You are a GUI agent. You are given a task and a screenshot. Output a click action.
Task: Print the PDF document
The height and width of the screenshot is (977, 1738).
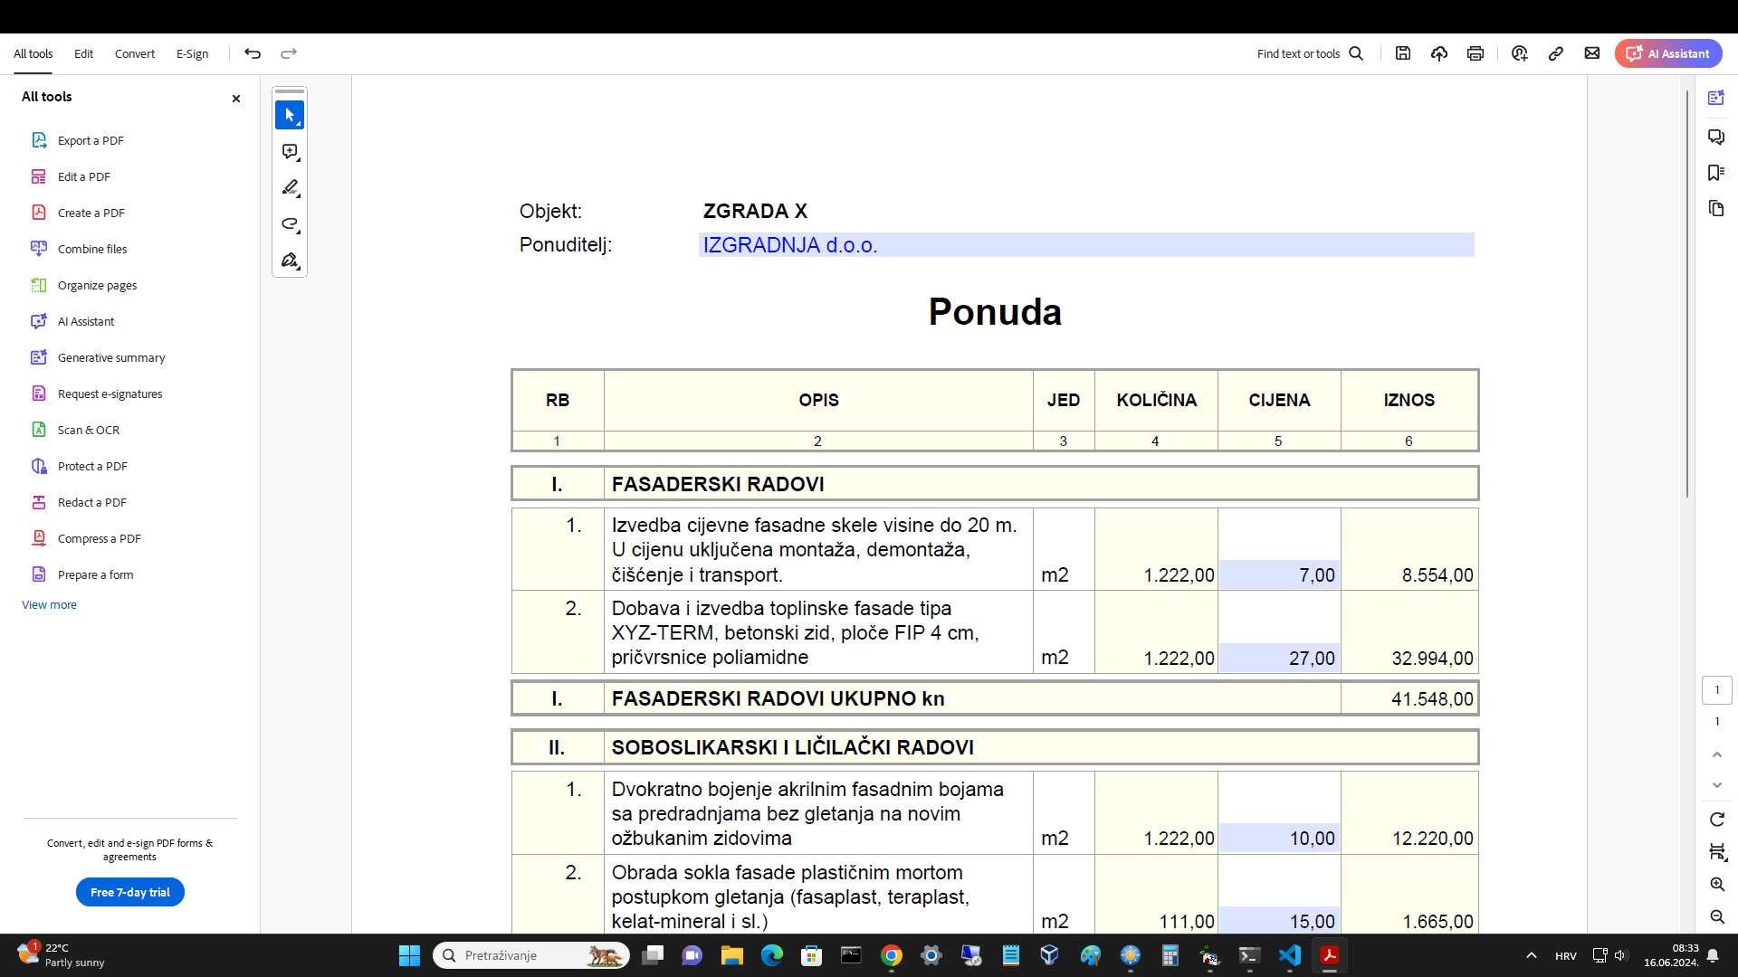(1475, 53)
